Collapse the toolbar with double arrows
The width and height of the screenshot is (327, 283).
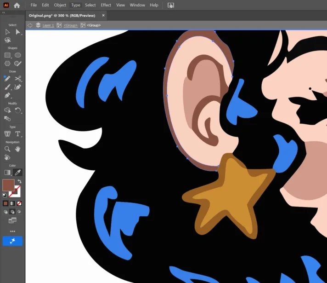click(4, 12)
